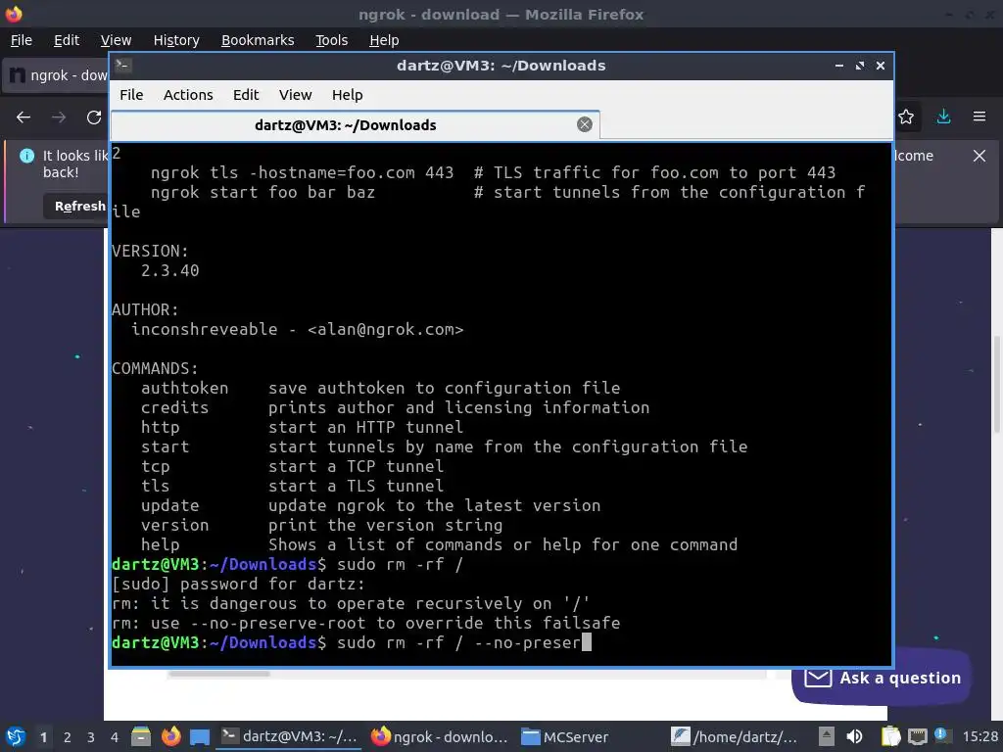The image size is (1003, 752).
Task: Click the update notifier tray icon
Action: click(x=941, y=735)
